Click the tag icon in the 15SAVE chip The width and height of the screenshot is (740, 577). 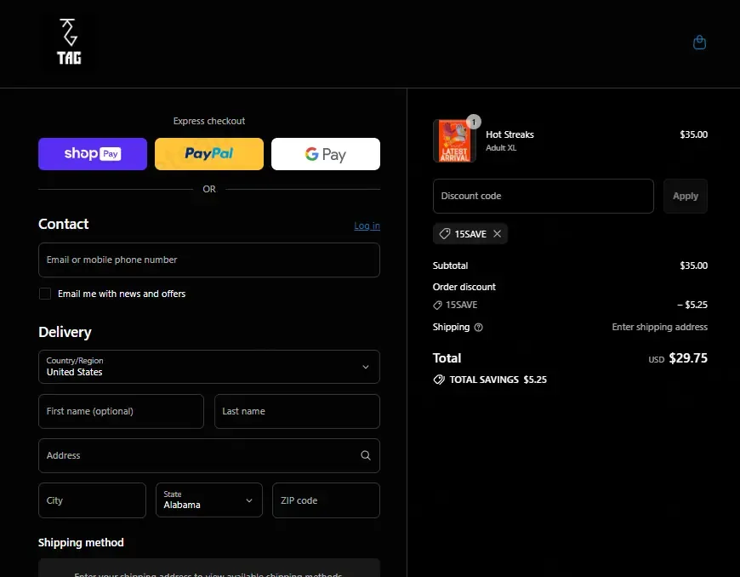point(445,234)
